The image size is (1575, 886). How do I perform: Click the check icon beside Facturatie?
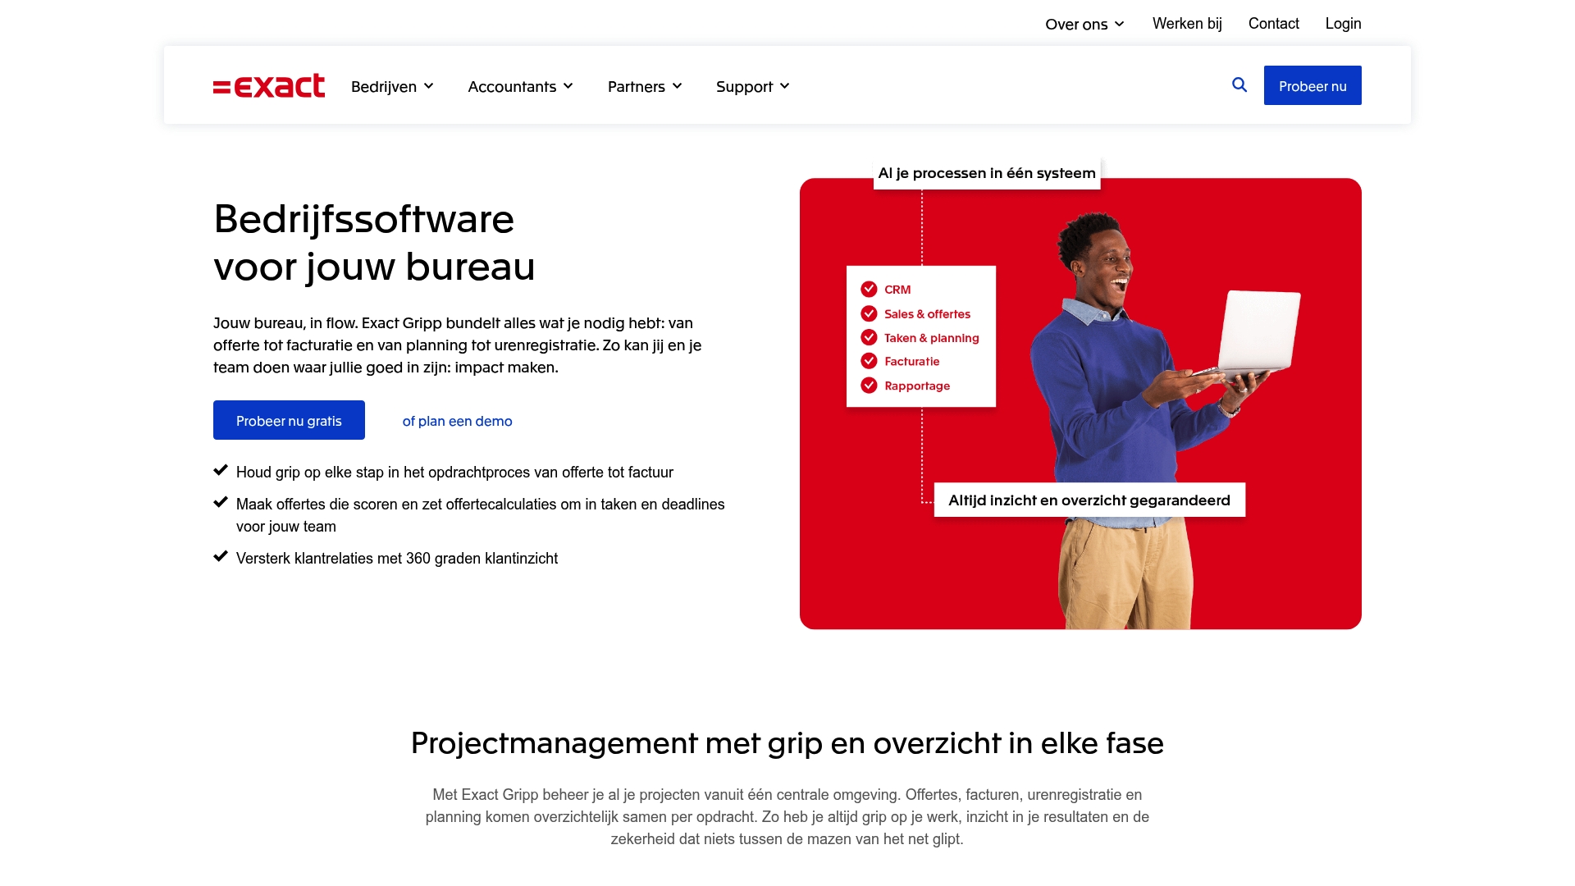coord(869,361)
